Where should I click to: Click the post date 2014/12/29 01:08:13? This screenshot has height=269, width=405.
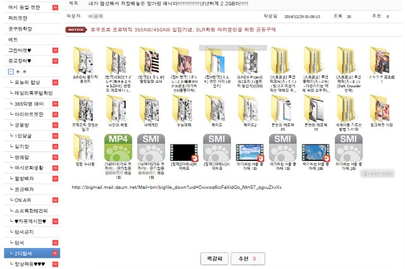coord(302,17)
